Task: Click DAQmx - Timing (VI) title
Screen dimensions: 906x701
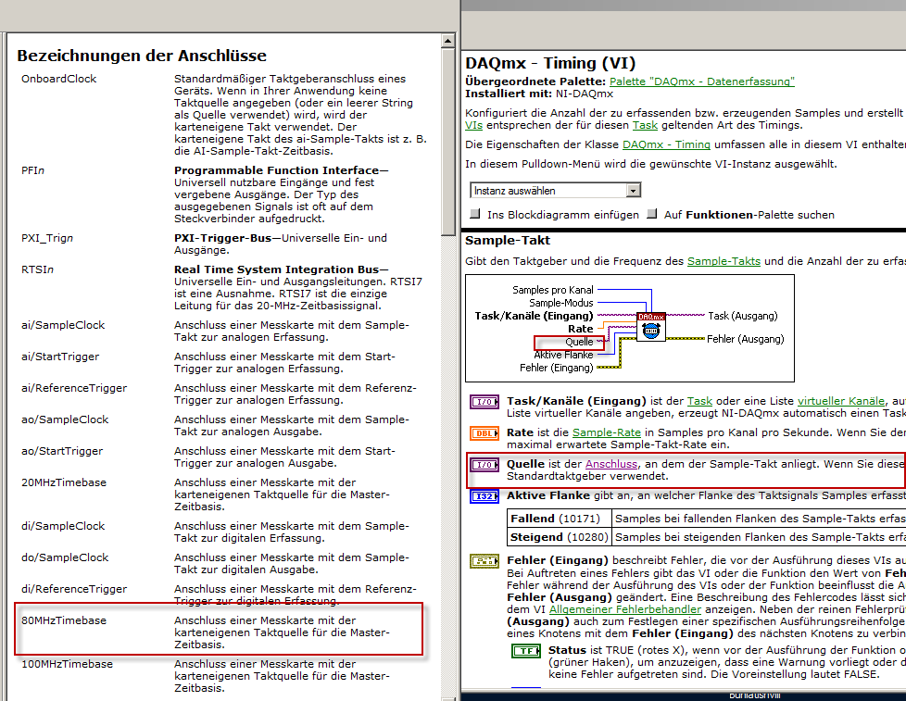Action: (x=550, y=63)
